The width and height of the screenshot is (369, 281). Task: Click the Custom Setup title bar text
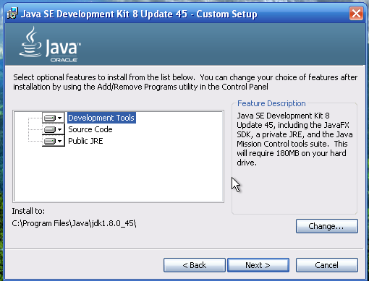coord(139,14)
